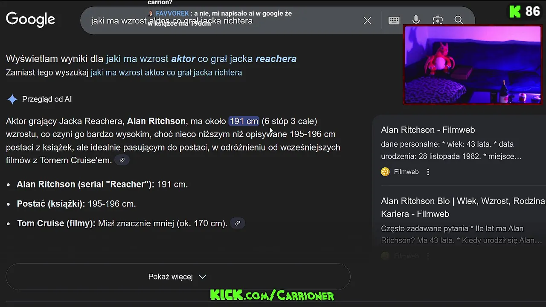Open 'Alan Ritchson Bio | Wiek, Wzrost' result

point(463,207)
